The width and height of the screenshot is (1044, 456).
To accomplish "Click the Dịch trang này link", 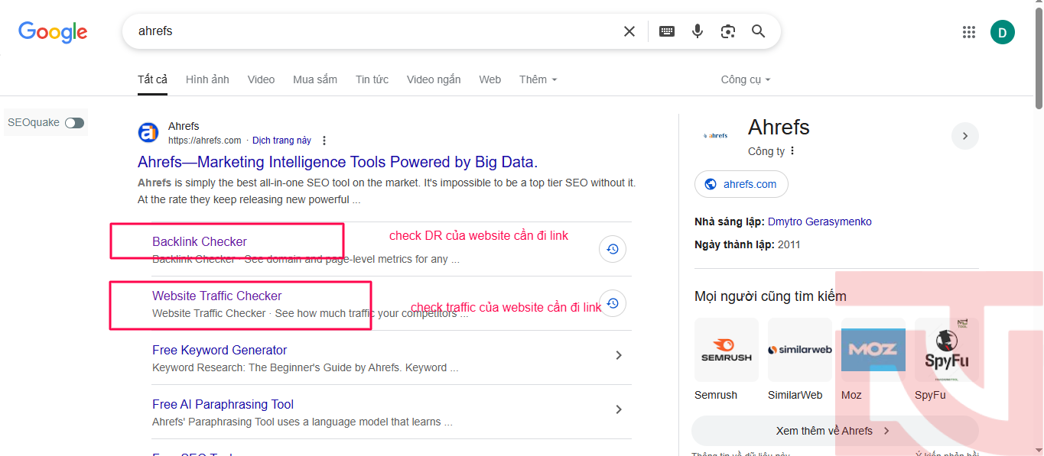I will [281, 141].
